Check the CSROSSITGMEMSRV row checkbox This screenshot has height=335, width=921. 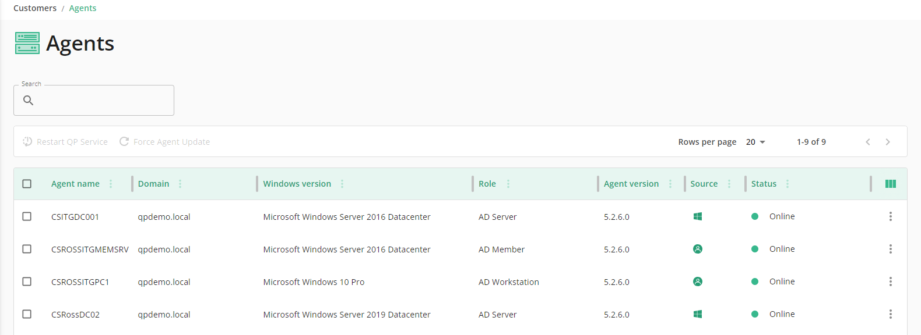(x=27, y=249)
